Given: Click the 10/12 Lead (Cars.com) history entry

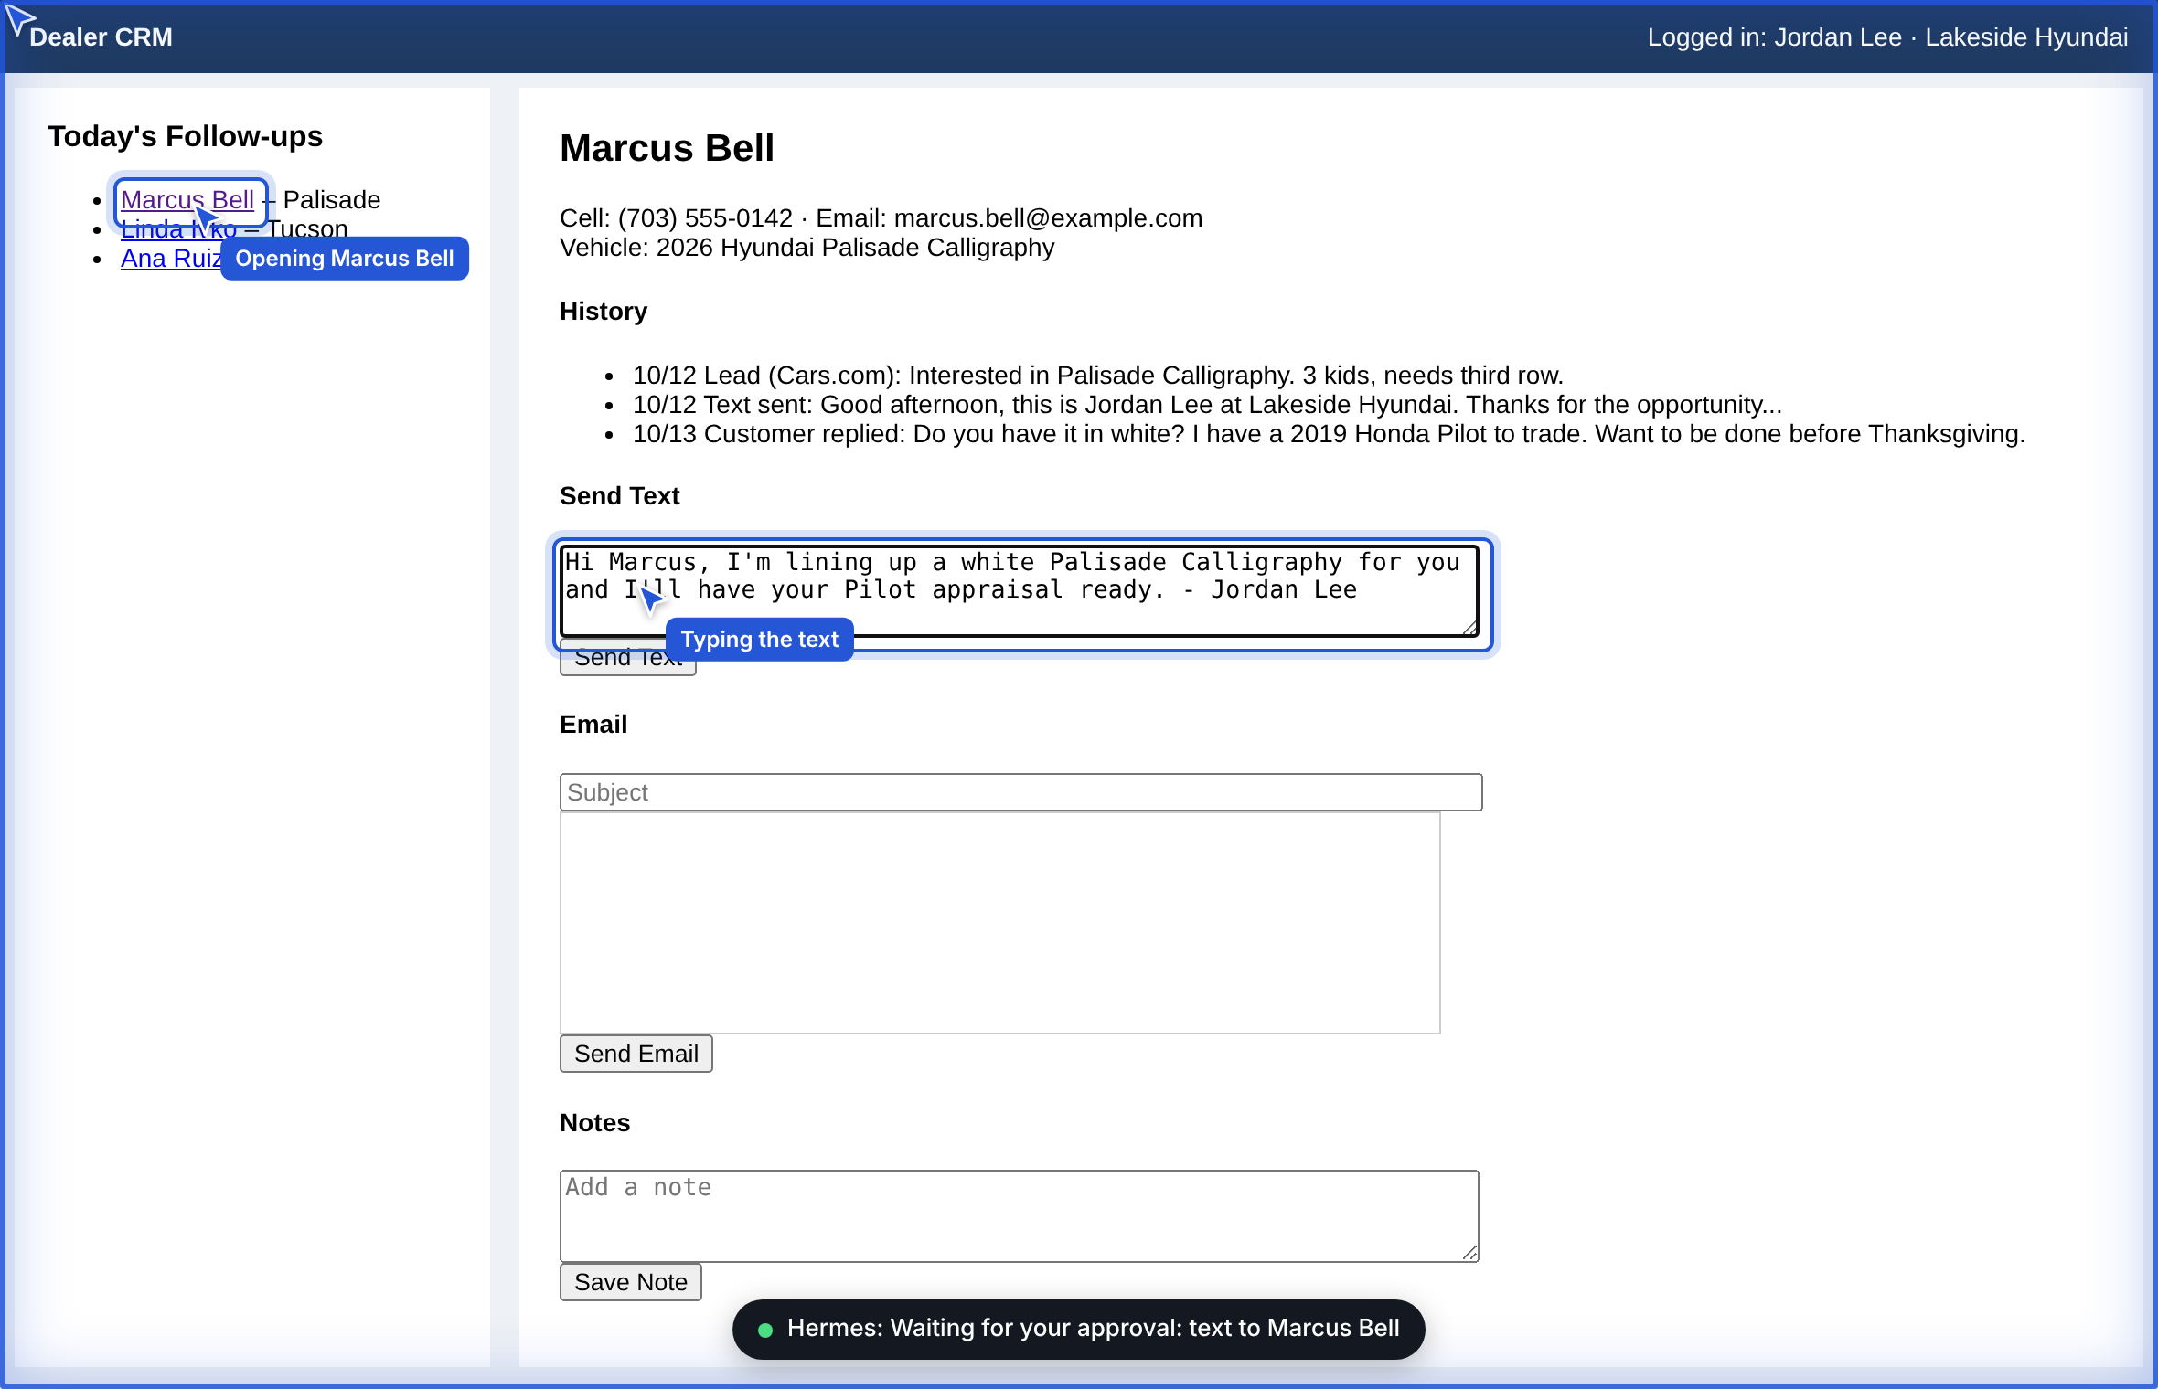Looking at the screenshot, I should click(1097, 375).
